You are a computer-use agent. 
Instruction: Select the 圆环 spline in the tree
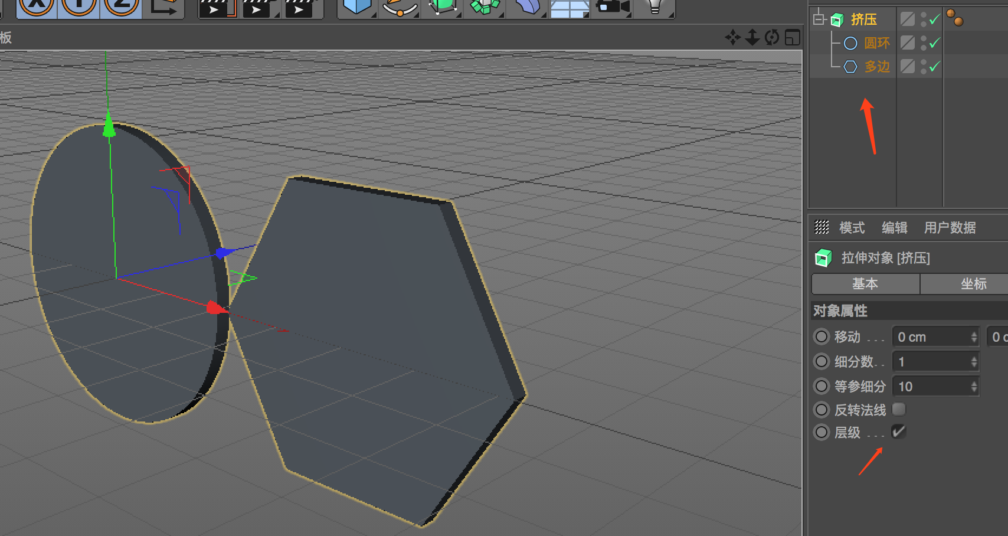point(877,43)
